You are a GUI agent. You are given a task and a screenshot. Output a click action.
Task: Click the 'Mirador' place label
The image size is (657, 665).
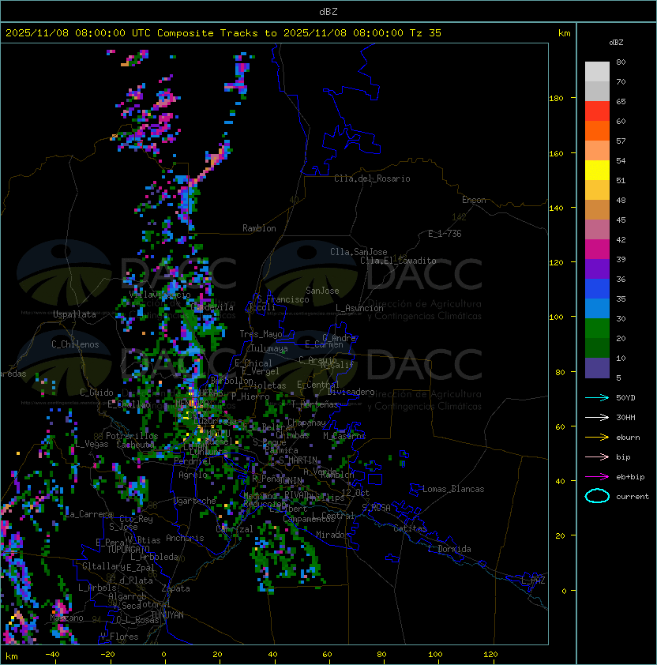tap(332, 535)
